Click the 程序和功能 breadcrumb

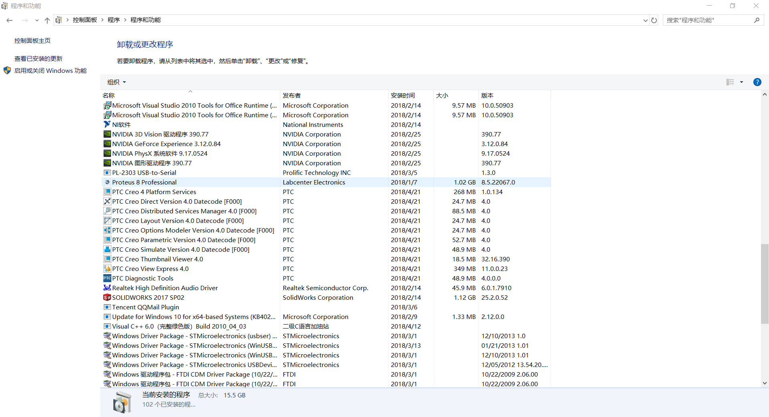click(x=145, y=20)
